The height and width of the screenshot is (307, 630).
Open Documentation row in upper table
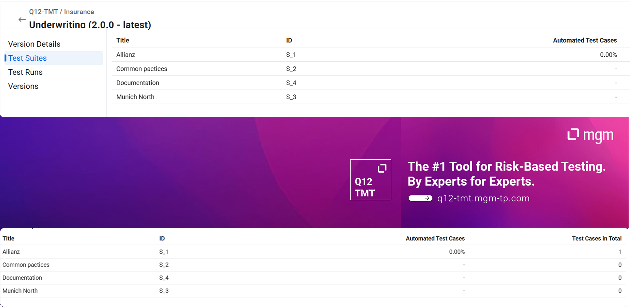(371, 83)
